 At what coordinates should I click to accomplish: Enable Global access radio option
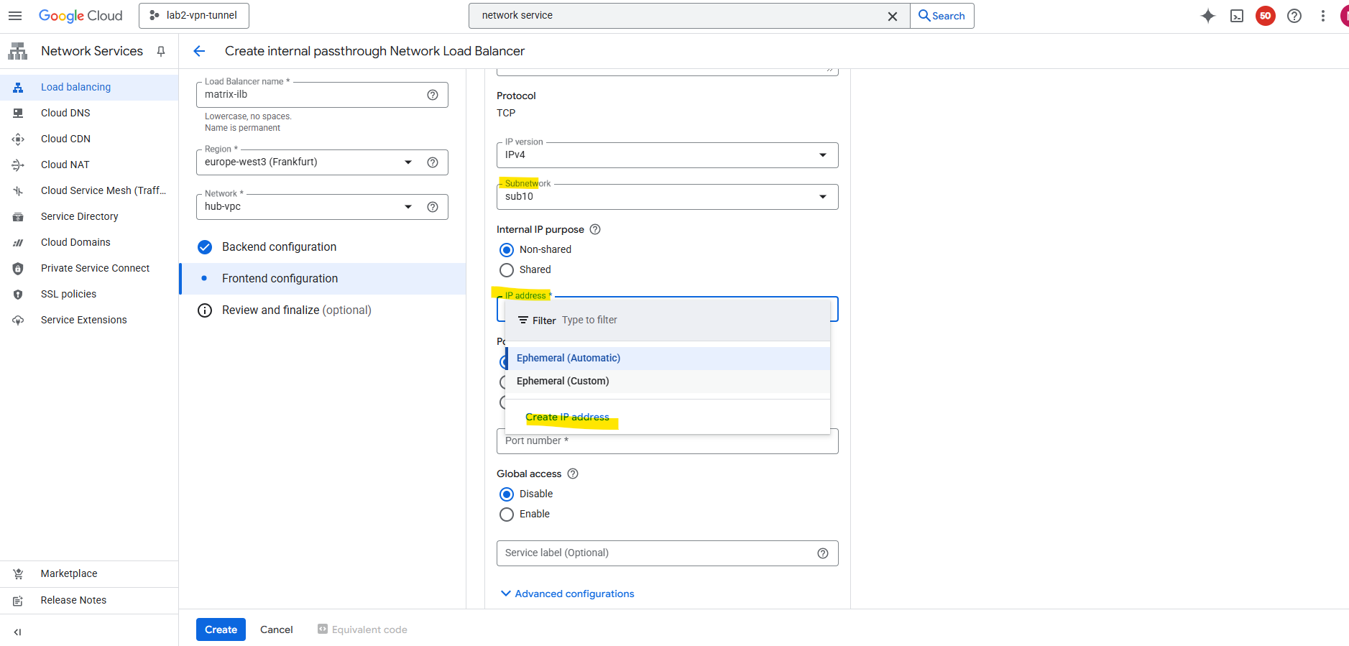point(507,515)
